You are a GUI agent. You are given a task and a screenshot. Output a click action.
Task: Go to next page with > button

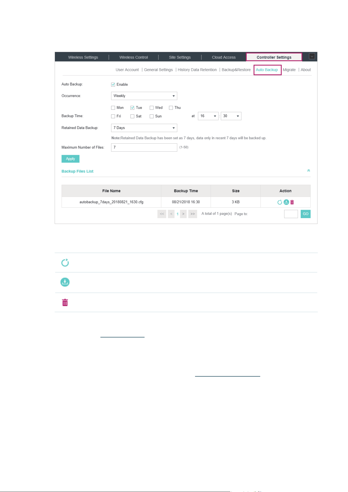pos(183,214)
